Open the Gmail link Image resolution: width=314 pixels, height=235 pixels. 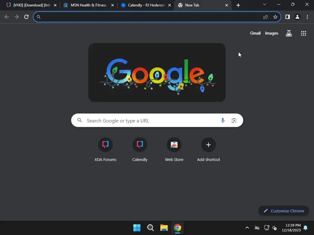255,33
